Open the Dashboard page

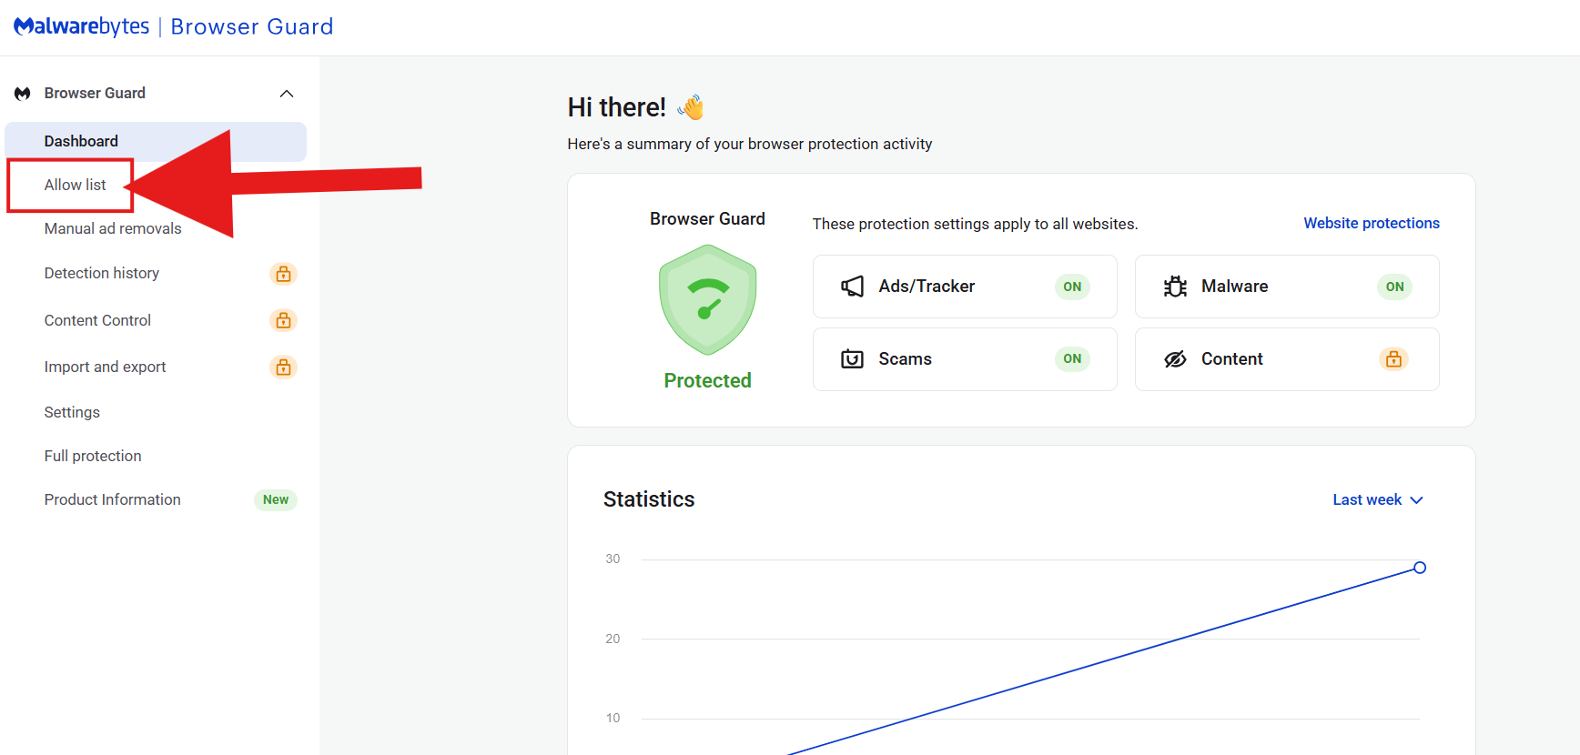(156, 142)
